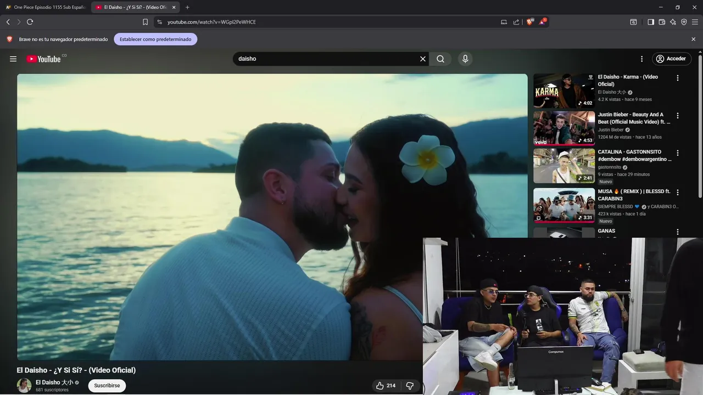Image resolution: width=703 pixels, height=395 pixels.
Task: Open YouTube settings three-dot menu
Action: tap(641, 59)
